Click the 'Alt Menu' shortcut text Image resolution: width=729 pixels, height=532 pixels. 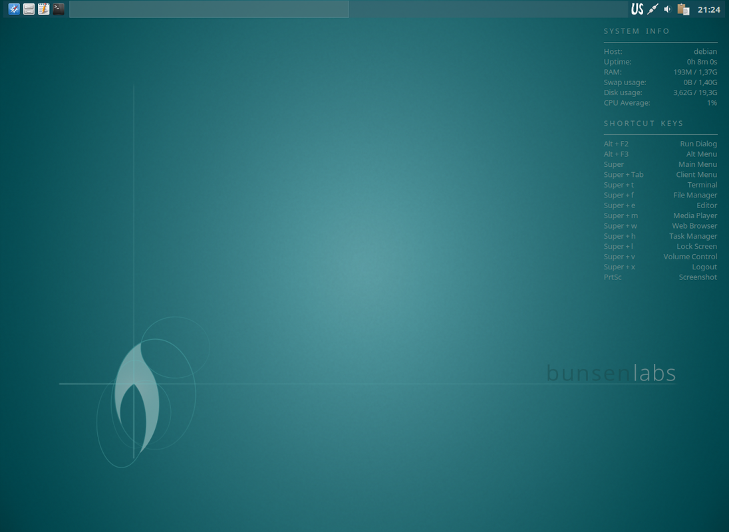[702, 154]
